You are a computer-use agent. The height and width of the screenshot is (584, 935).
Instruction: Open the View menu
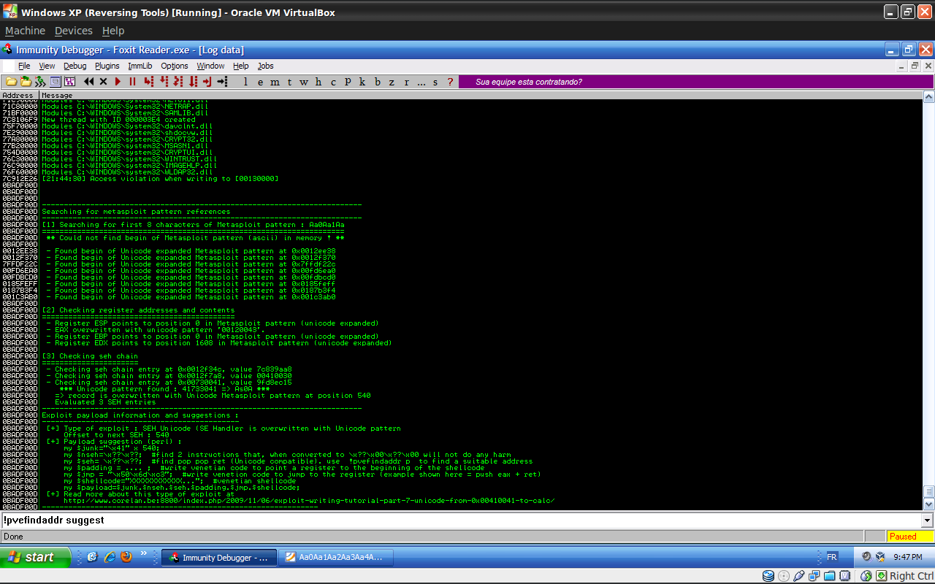click(x=47, y=66)
